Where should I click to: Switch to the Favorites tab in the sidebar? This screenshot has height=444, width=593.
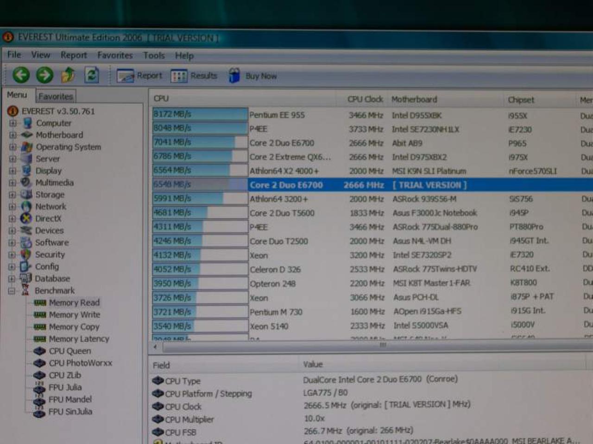click(56, 96)
